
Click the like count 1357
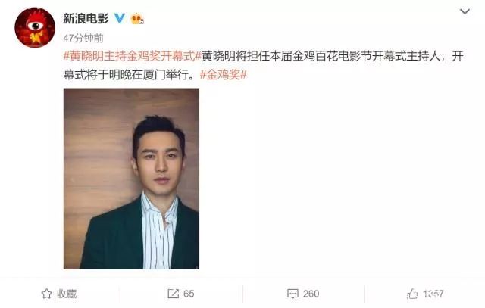[433, 294]
